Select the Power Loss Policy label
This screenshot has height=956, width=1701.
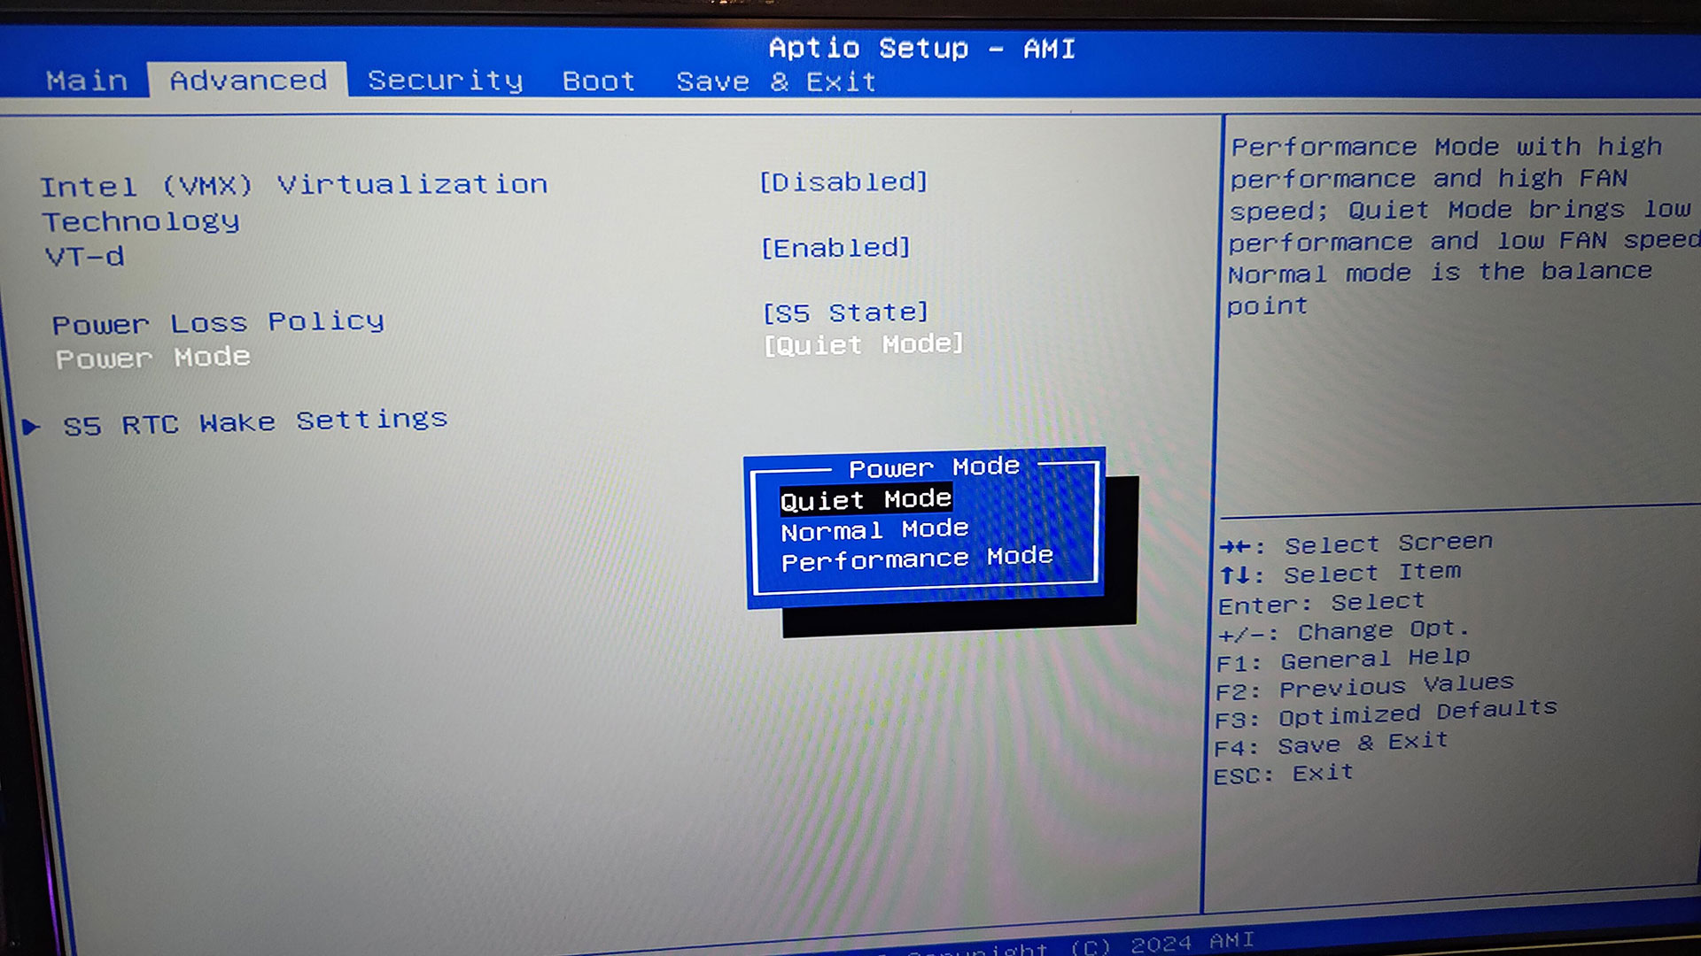point(218,322)
